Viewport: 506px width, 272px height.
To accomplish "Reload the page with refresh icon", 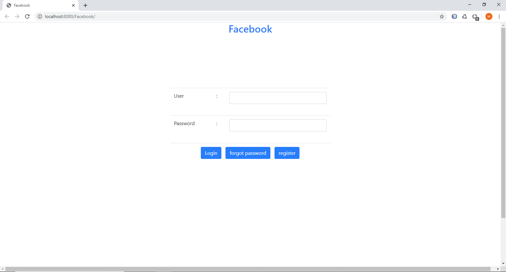I will 27,16.
